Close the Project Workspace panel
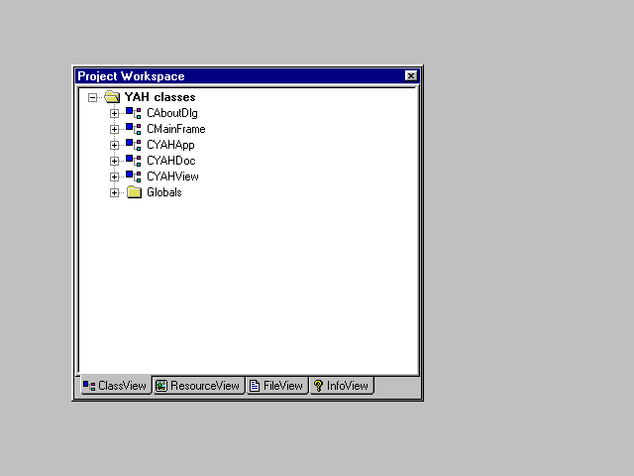 (x=411, y=76)
